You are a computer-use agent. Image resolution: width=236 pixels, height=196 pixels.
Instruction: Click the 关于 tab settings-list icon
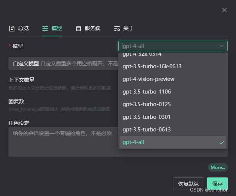(117, 29)
